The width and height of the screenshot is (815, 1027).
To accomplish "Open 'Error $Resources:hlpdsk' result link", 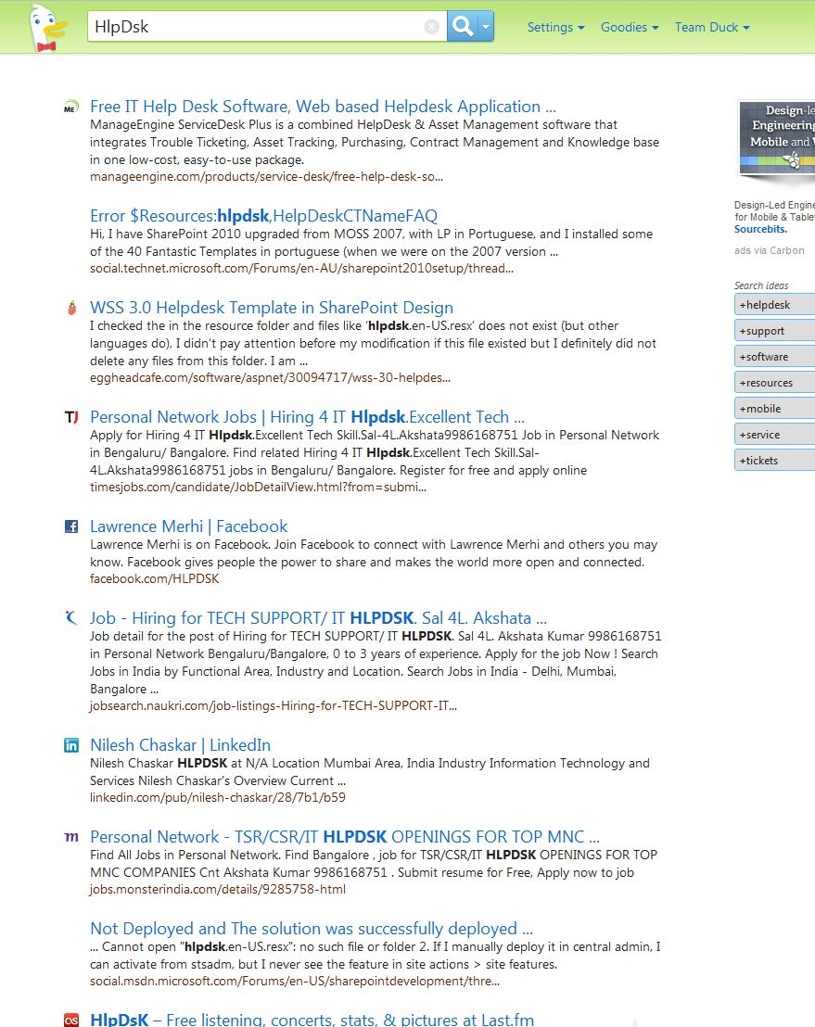I will (x=263, y=215).
